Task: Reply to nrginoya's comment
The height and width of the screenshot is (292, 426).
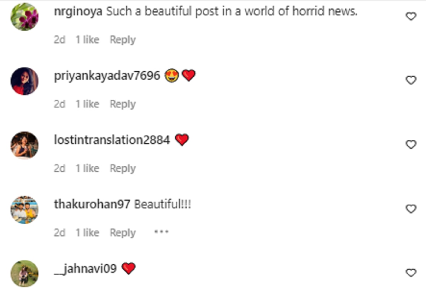Action: click(x=122, y=40)
